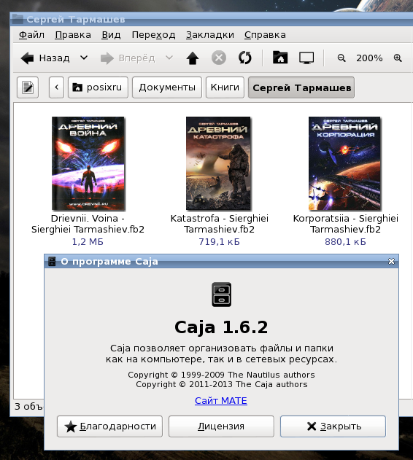413x460 pixels.
Task: Select file name Drievnii. Voina - Sierghiei Tarmashiev.fb2
Action: 88,224
